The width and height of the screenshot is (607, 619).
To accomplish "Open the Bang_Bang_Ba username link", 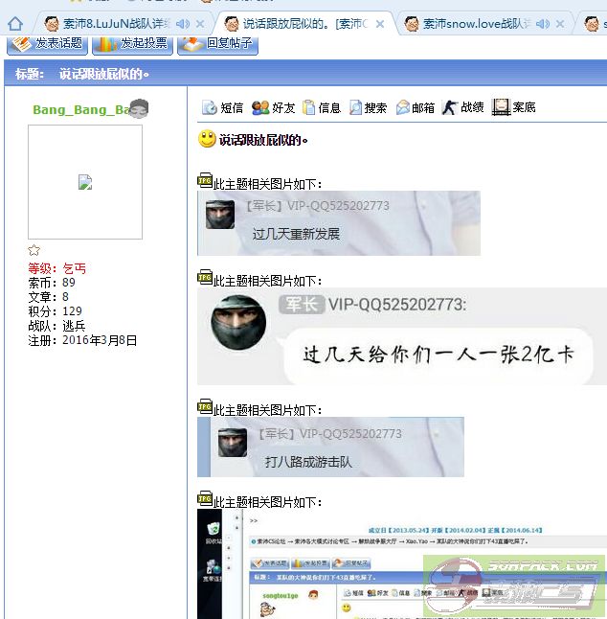I will (80, 109).
